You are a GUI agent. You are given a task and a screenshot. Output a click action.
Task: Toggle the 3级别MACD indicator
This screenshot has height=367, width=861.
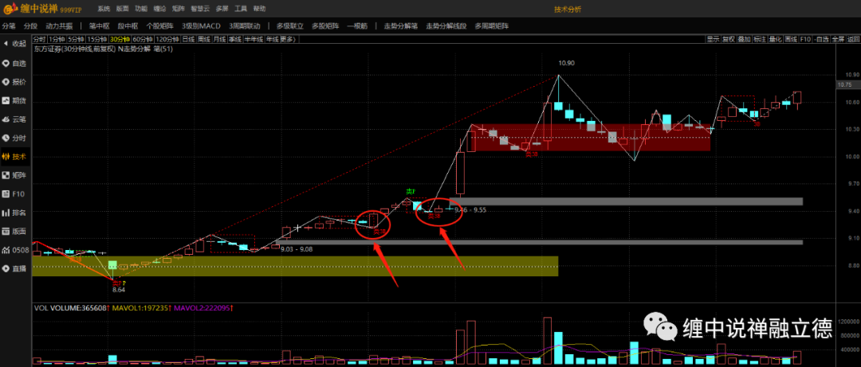tap(201, 25)
